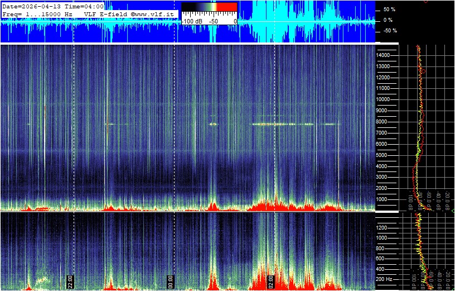455x291 pixels.
Task: Click the -100 dB color scale label
Action: click(x=191, y=21)
